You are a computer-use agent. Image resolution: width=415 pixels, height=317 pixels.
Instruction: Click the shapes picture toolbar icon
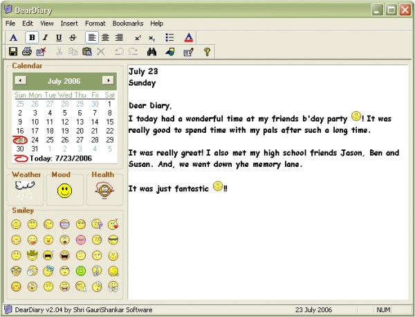(x=170, y=51)
